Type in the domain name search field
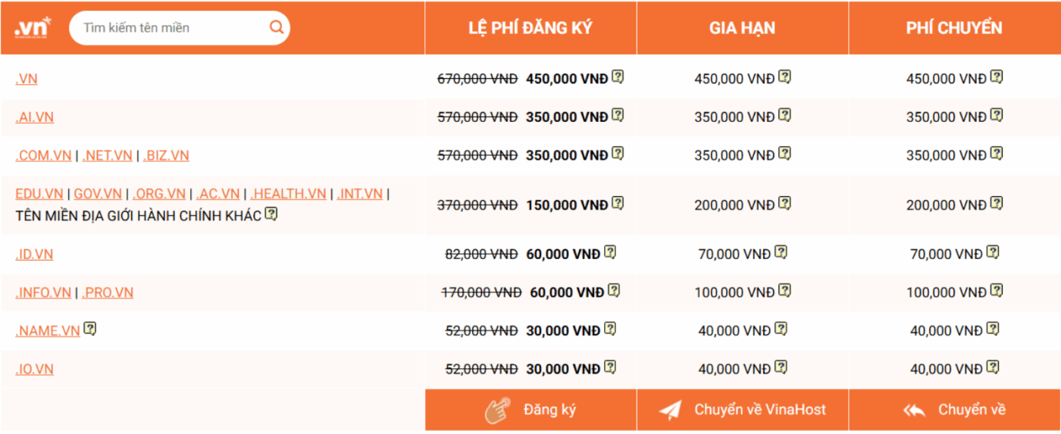The image size is (1061, 434). point(171,28)
